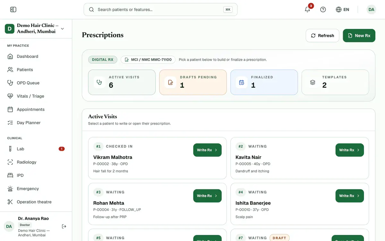Screen dimensions: 385x241
Task: Click 'Follow-up after PRP' text
Action: coord(110,217)
